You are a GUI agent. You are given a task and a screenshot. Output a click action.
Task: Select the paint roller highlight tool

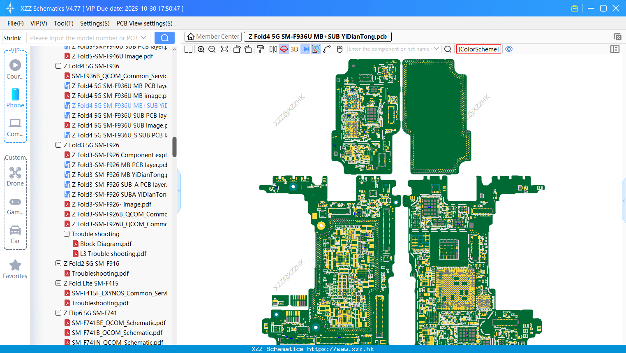pos(260,49)
